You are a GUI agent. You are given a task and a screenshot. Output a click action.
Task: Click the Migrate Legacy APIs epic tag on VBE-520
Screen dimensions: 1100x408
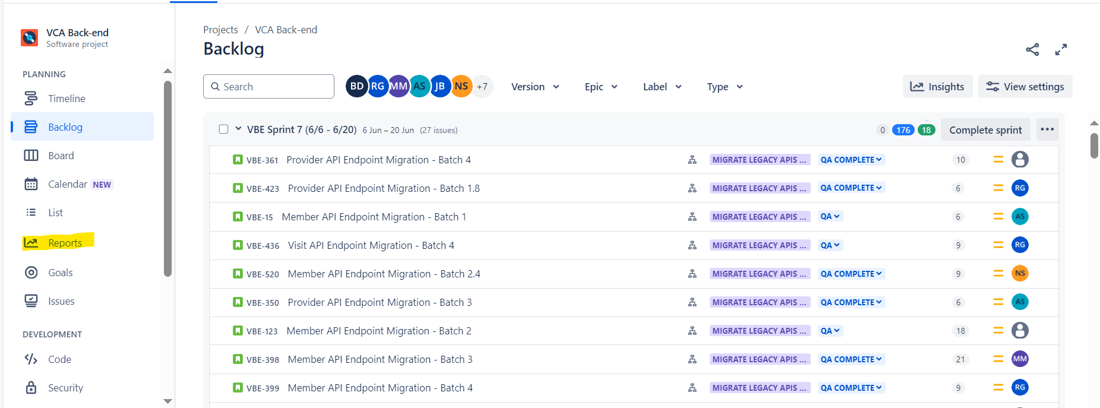pos(759,274)
